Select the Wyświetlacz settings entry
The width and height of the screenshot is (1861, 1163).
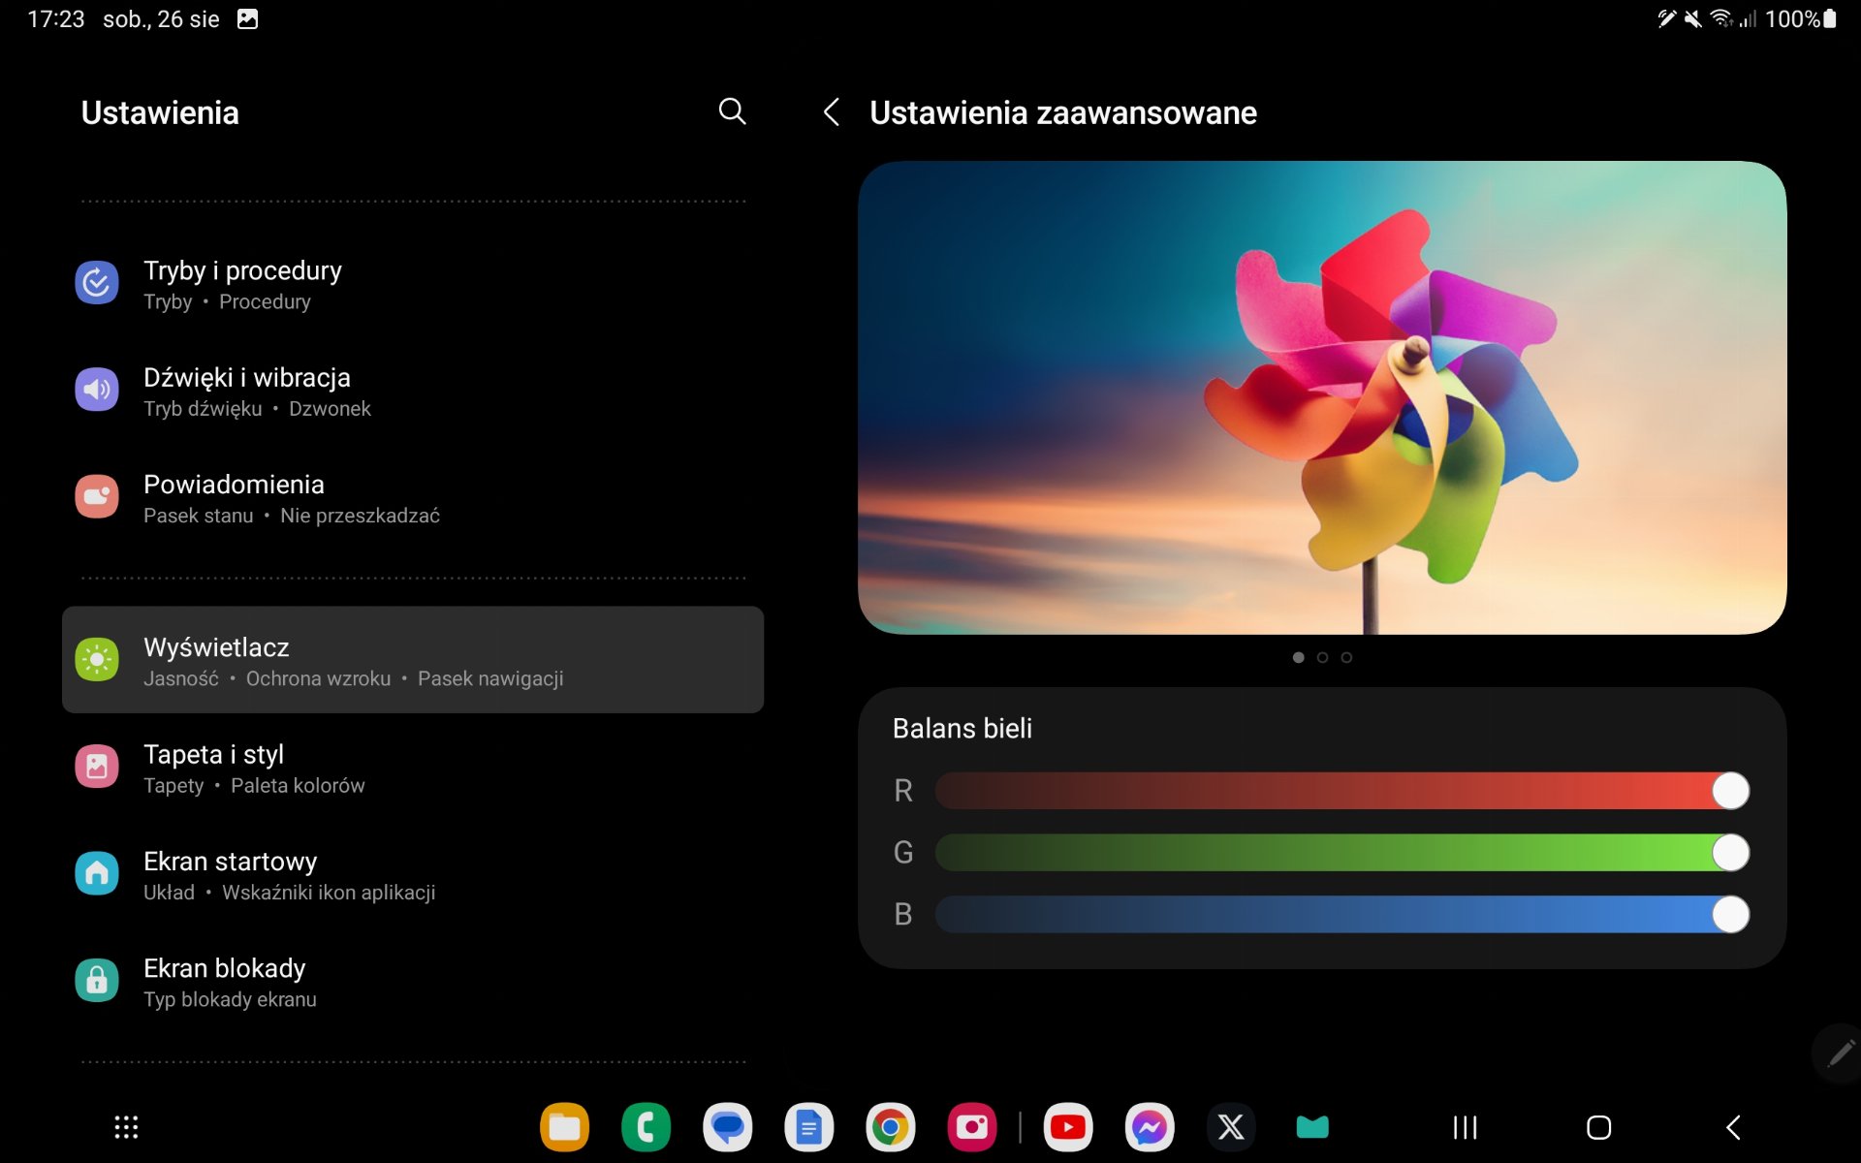pos(413,660)
